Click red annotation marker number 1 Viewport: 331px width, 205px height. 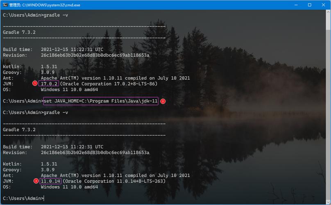tap(35, 83)
